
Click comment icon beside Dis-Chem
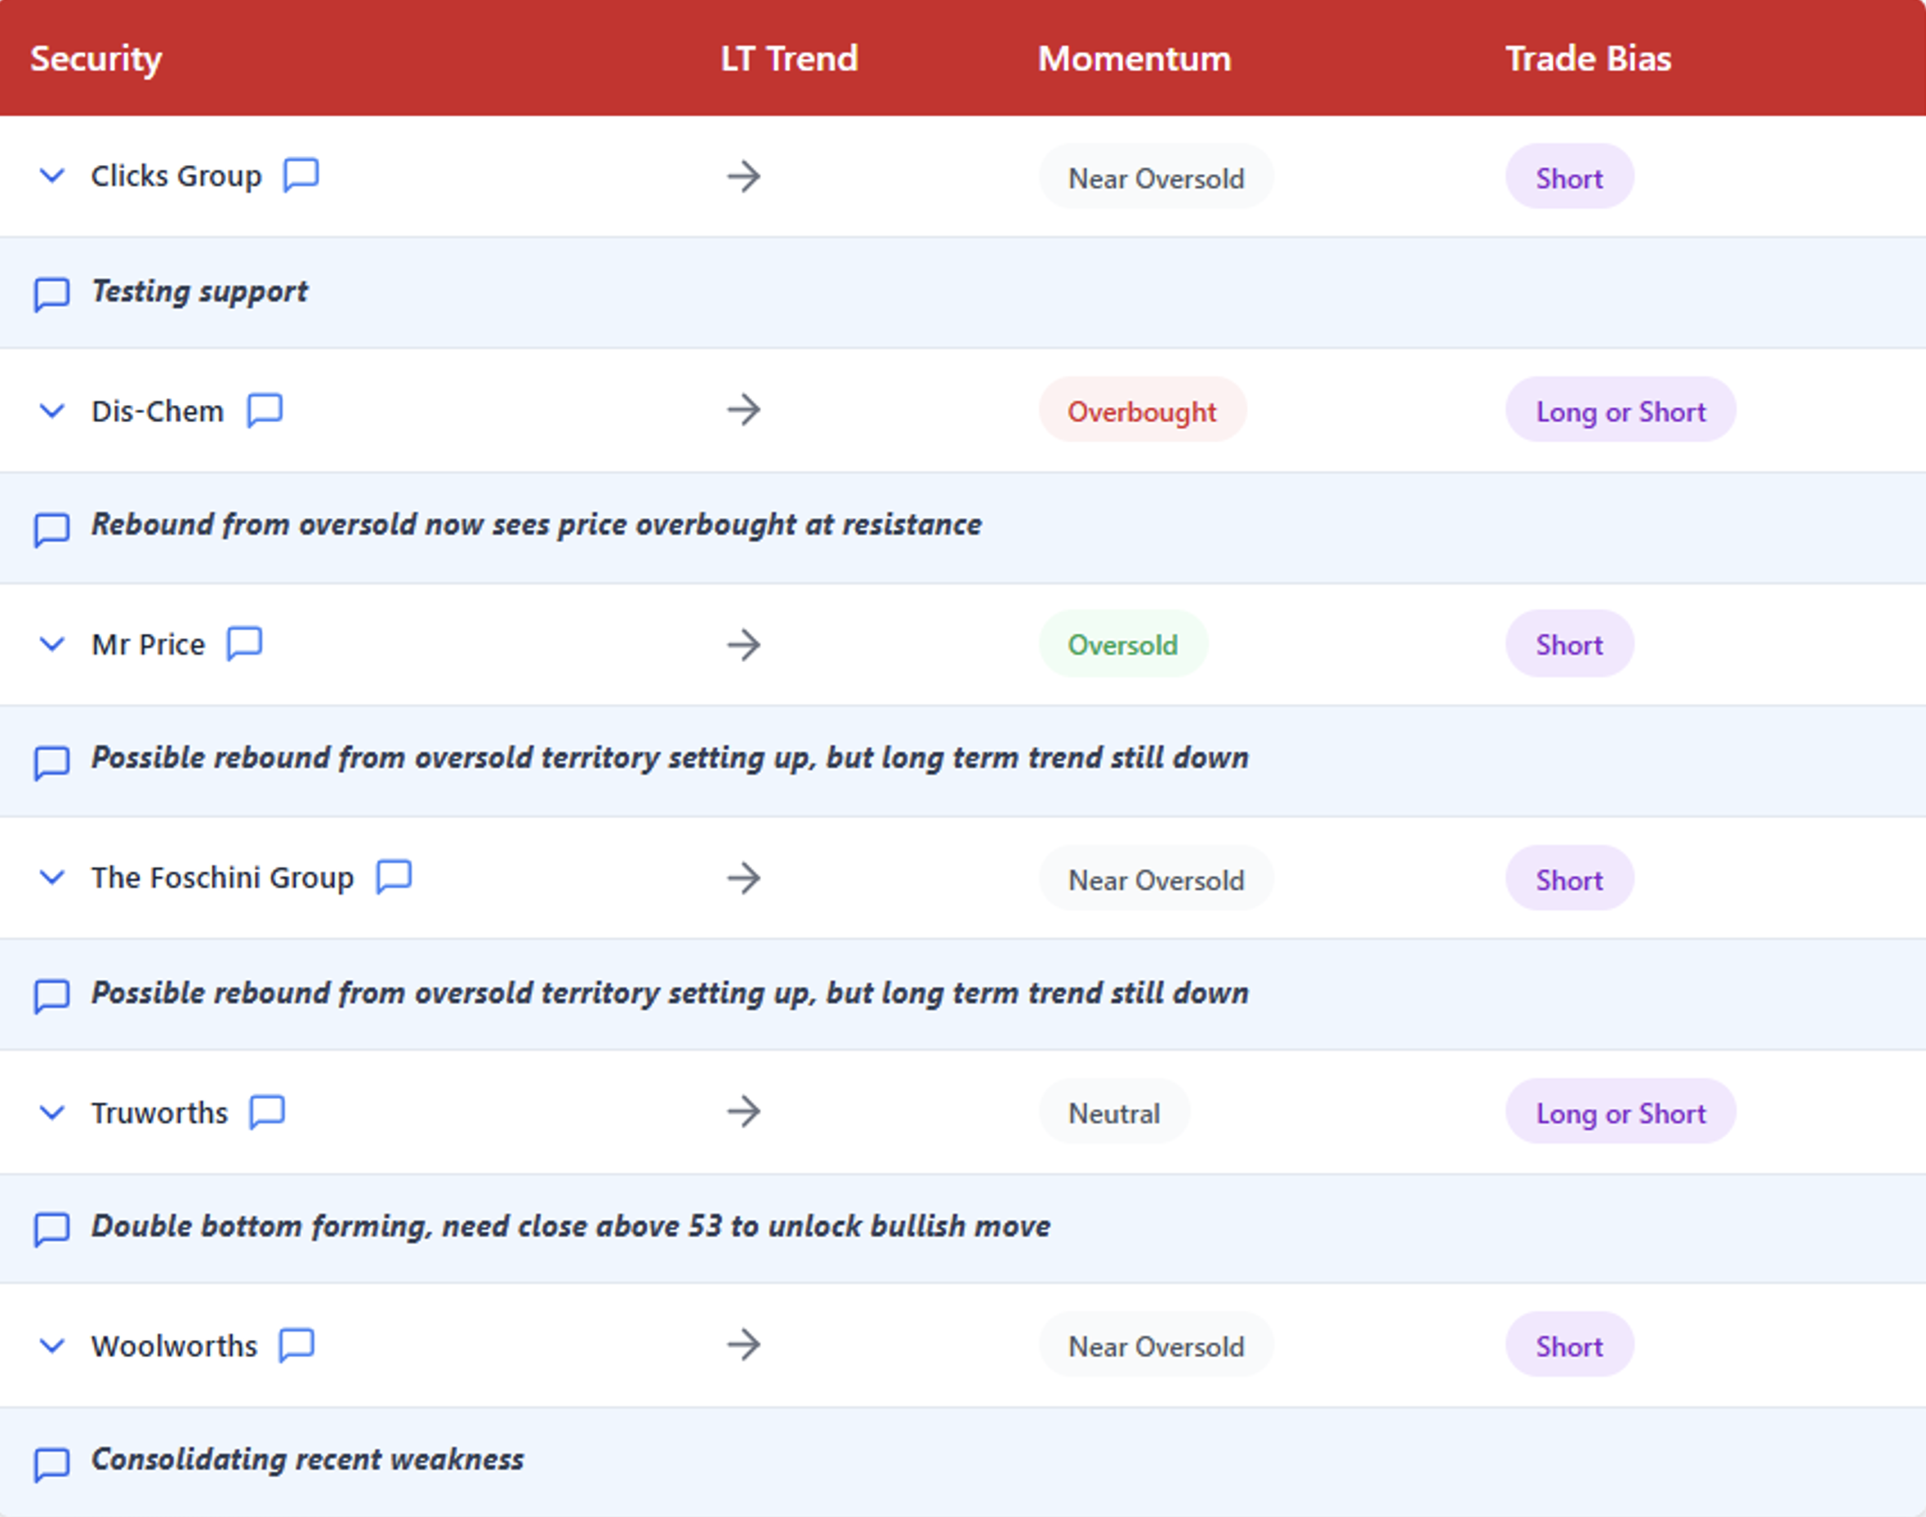264,409
